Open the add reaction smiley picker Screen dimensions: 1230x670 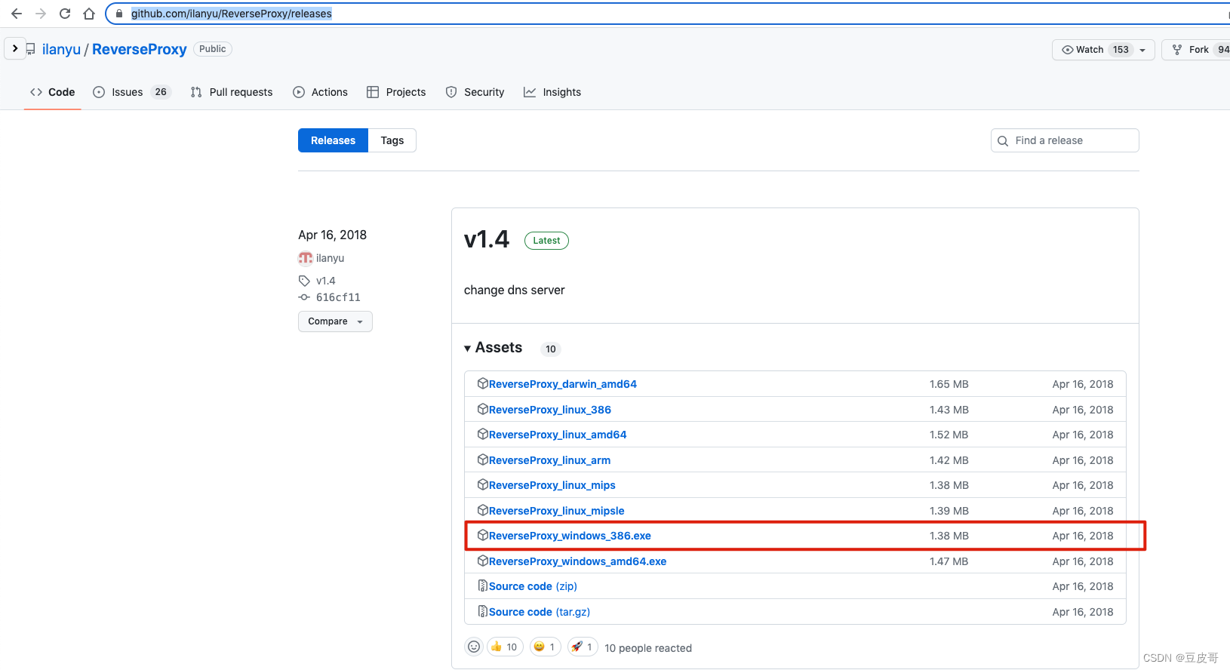[474, 647]
